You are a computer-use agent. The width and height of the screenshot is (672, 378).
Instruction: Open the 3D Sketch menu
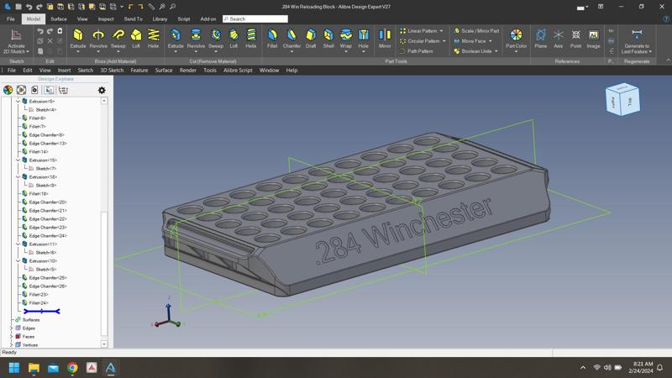pos(112,71)
